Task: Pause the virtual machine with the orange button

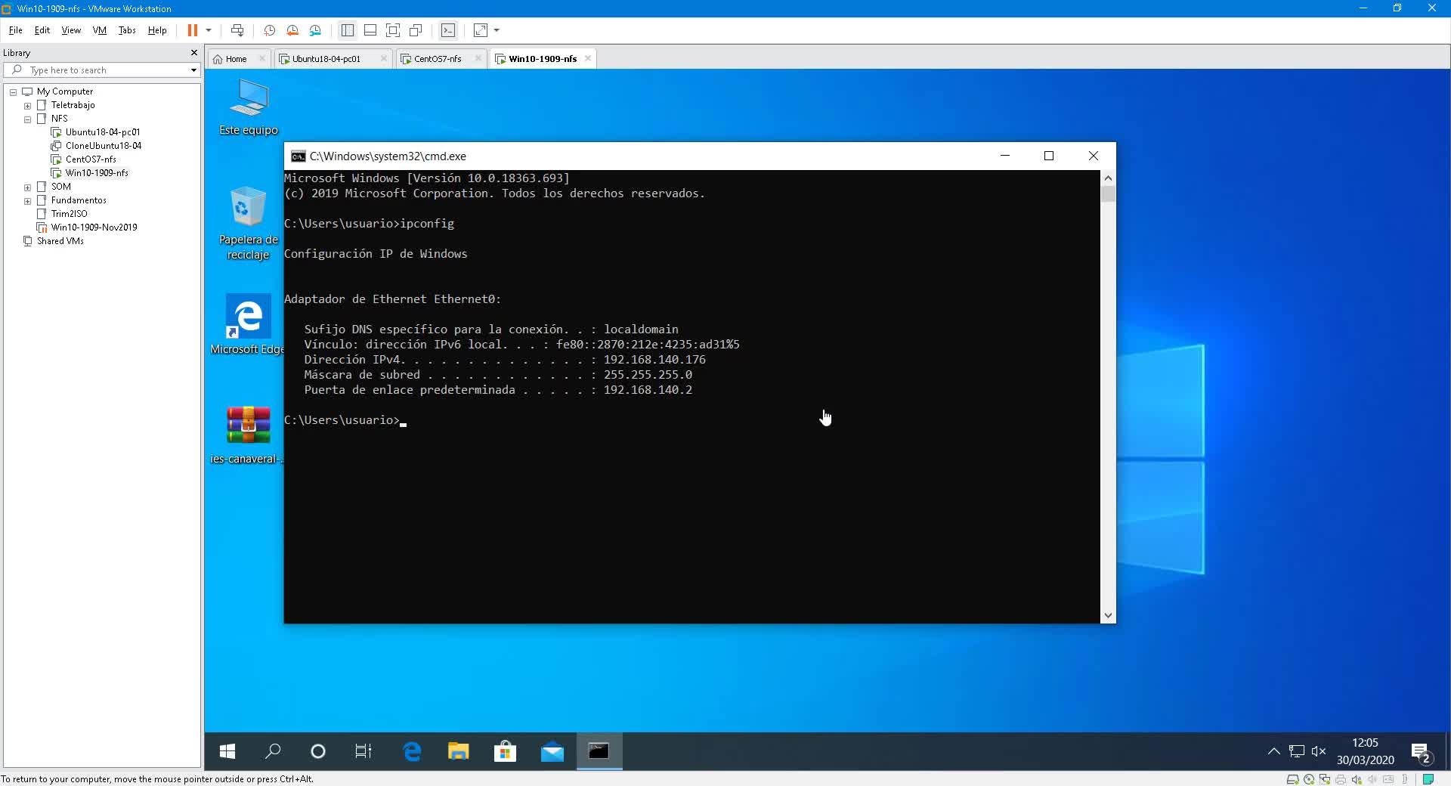Action: coord(192,30)
